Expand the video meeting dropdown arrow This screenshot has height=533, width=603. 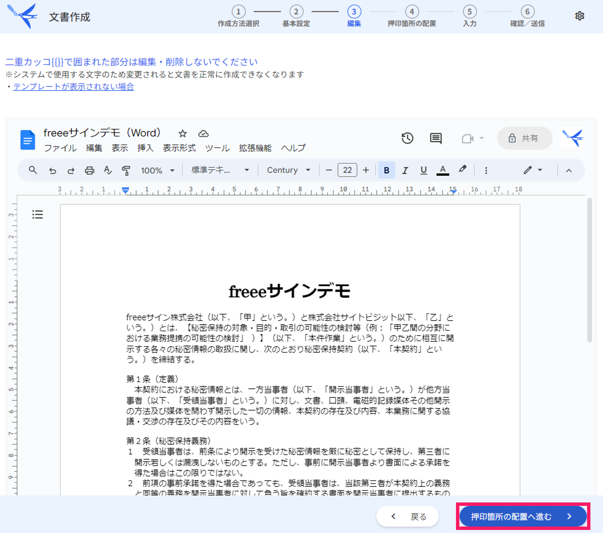click(x=481, y=138)
